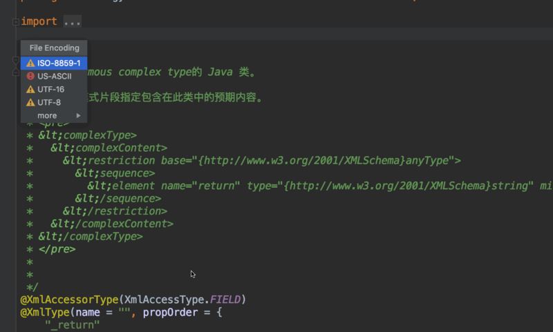
Task: Click red error icon beside US-ASCII
Action: pyautogui.click(x=30, y=76)
